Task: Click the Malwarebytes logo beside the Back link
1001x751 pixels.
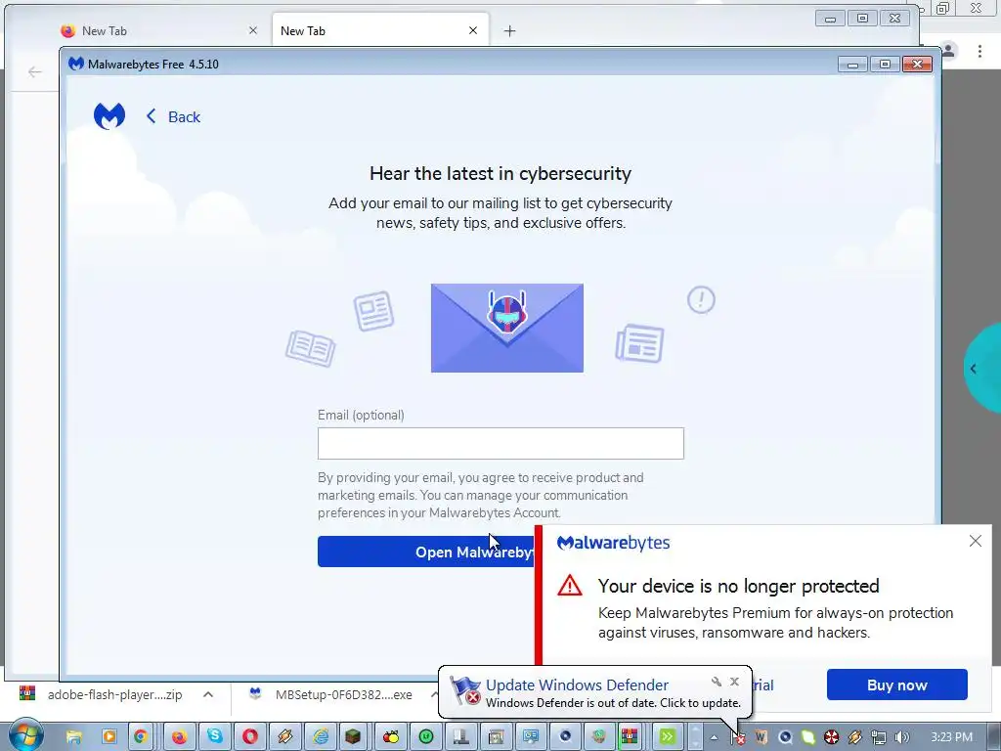Action: click(109, 116)
